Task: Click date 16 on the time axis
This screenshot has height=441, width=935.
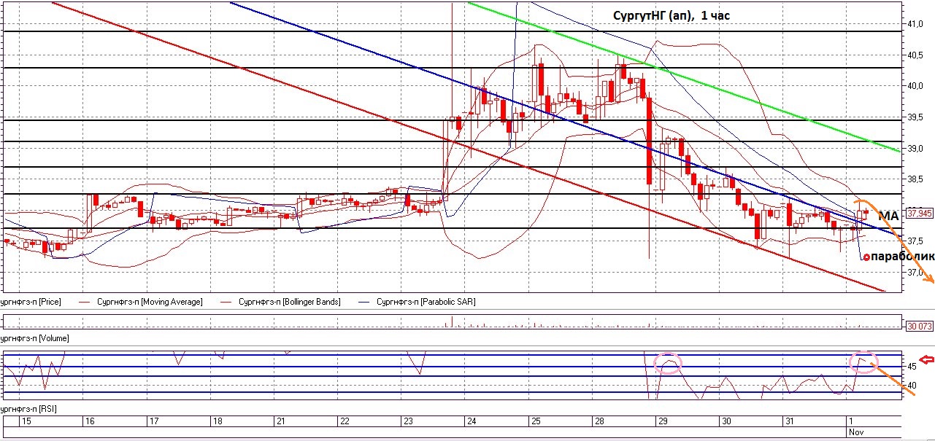Action: [91, 422]
